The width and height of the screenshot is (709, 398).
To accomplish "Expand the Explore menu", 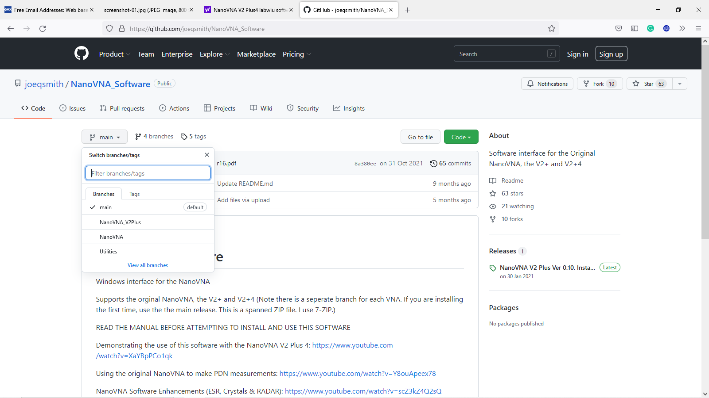I will click(214, 54).
